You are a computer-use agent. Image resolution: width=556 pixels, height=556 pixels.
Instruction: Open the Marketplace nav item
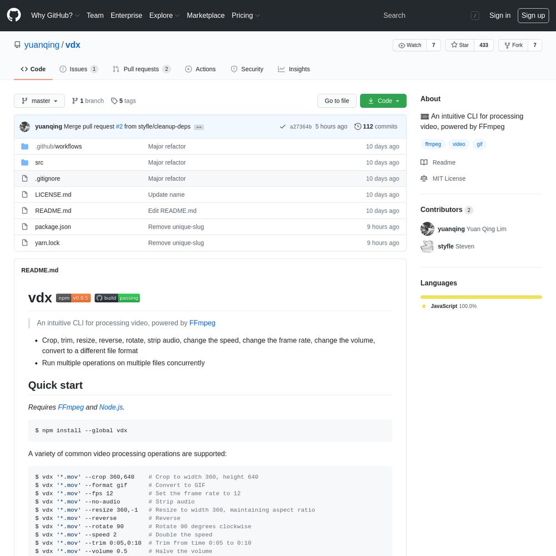(206, 15)
